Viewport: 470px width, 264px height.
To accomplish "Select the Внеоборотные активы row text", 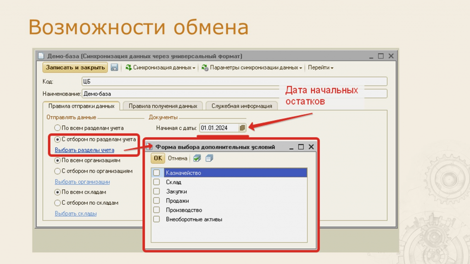I will (194, 220).
